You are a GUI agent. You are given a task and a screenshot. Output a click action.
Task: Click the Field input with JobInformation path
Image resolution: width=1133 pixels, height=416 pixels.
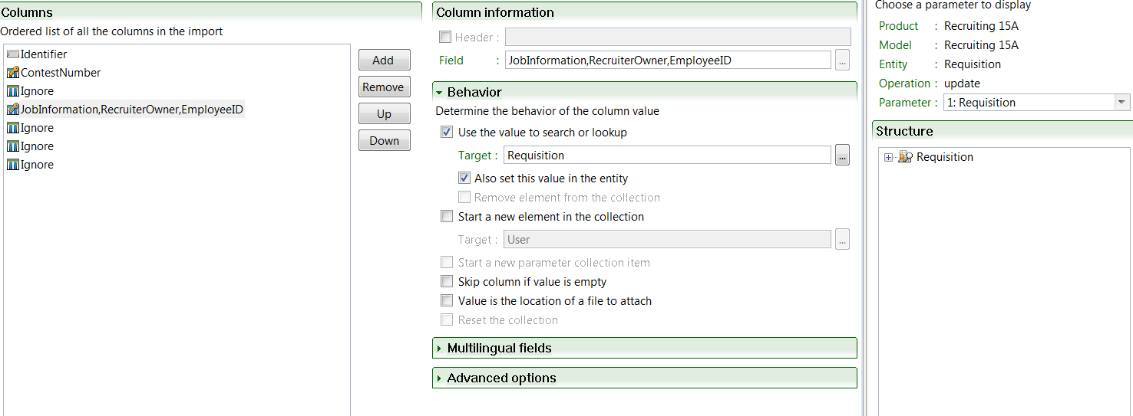[668, 60]
